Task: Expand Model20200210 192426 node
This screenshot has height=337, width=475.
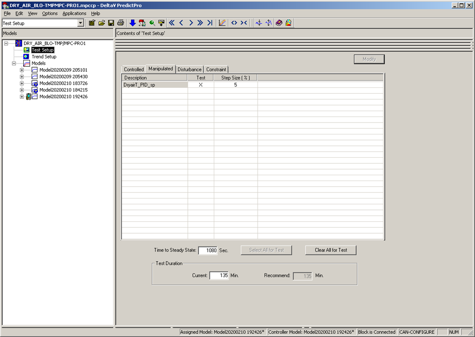Action: pos(22,97)
